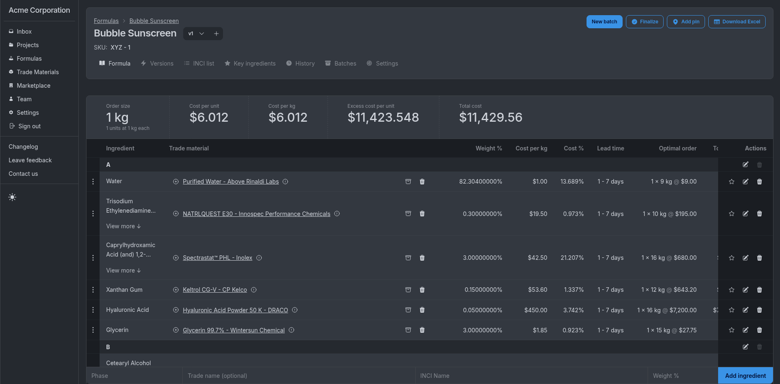This screenshot has height=384, width=780.
Task: Star the Caprylhydroxamic Acid ingredient
Action: click(732, 258)
